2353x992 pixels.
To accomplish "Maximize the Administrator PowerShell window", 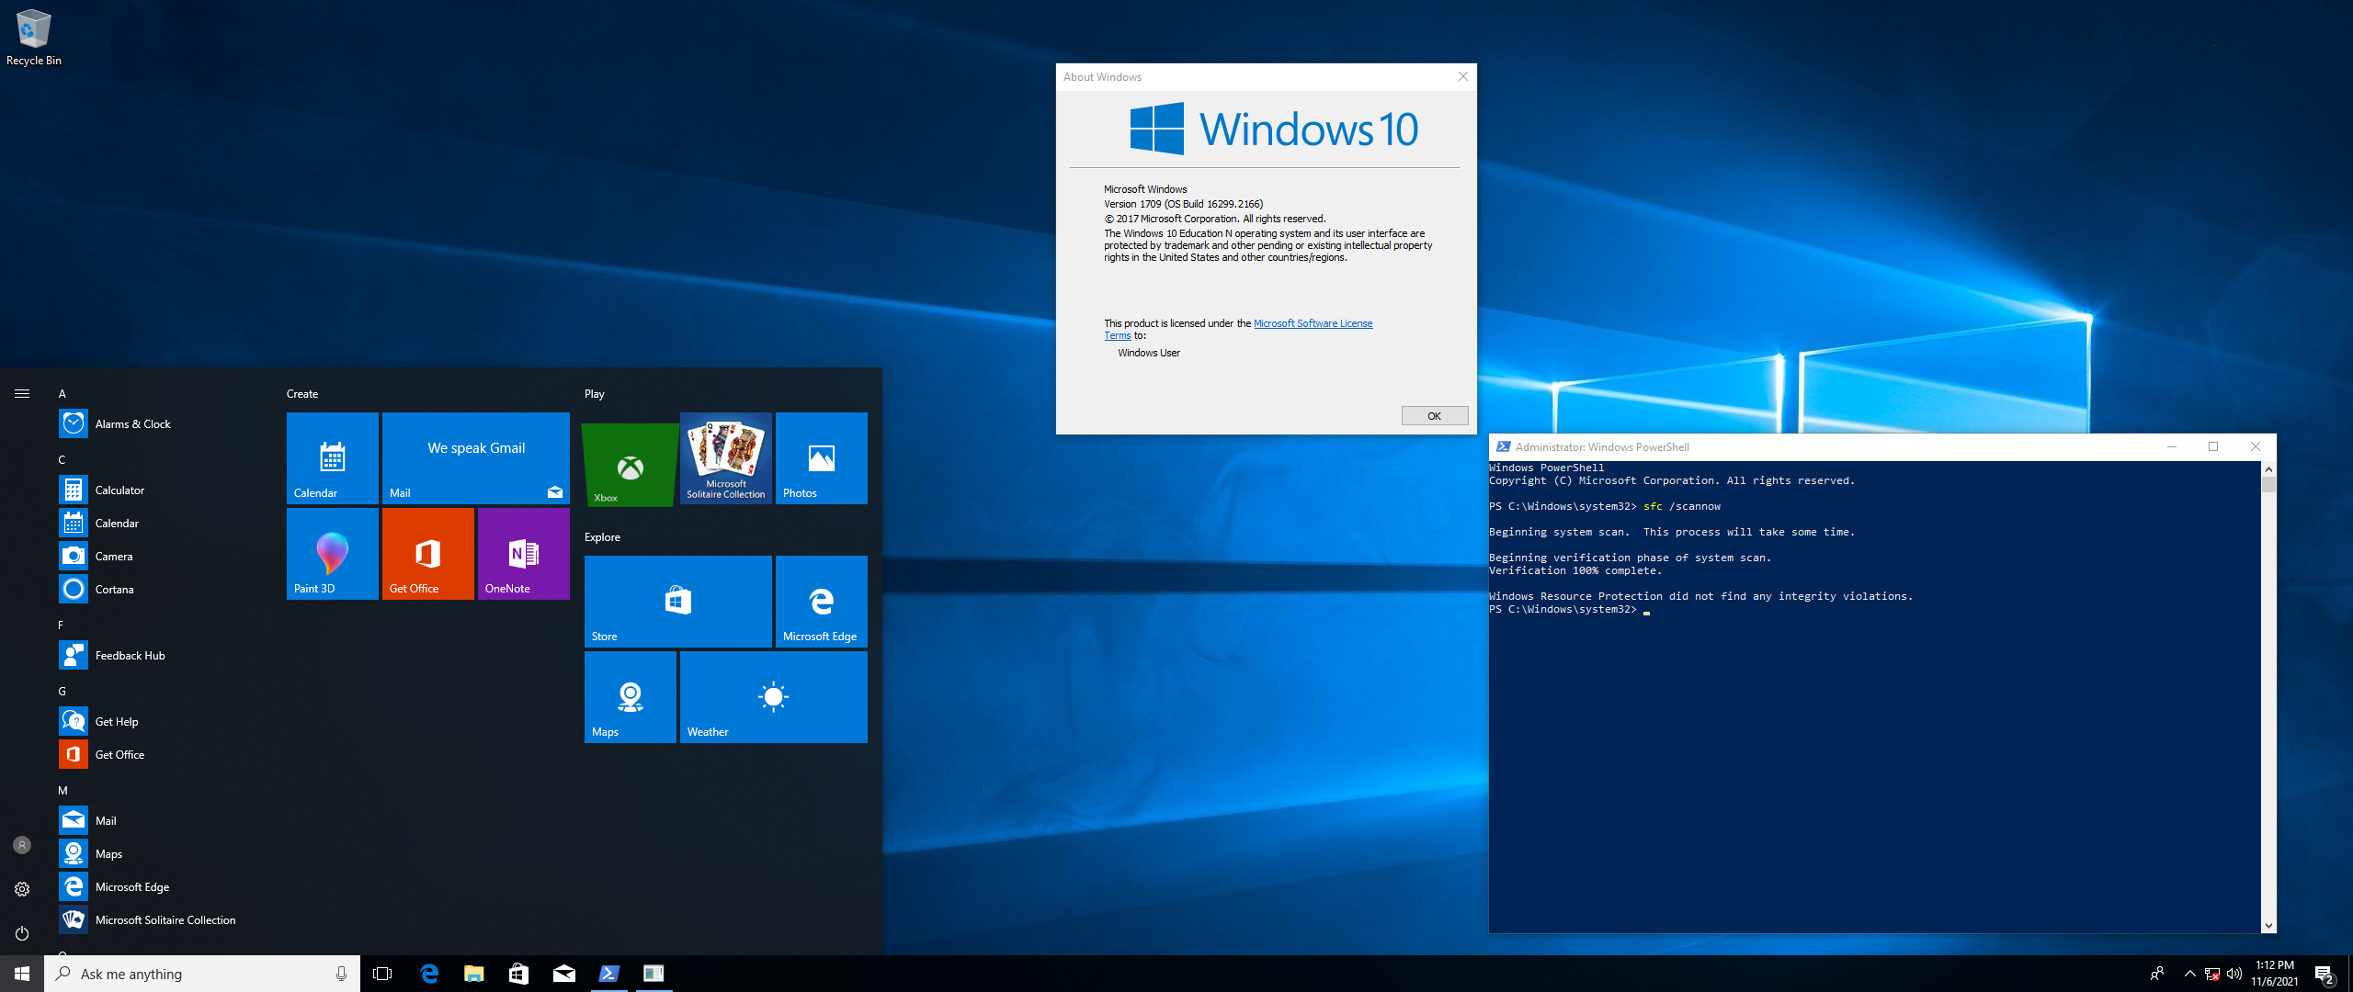I will coord(2213,446).
